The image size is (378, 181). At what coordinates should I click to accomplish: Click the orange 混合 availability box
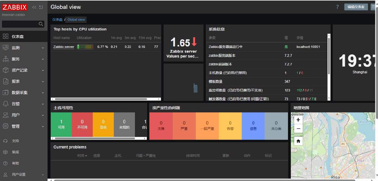(103, 125)
